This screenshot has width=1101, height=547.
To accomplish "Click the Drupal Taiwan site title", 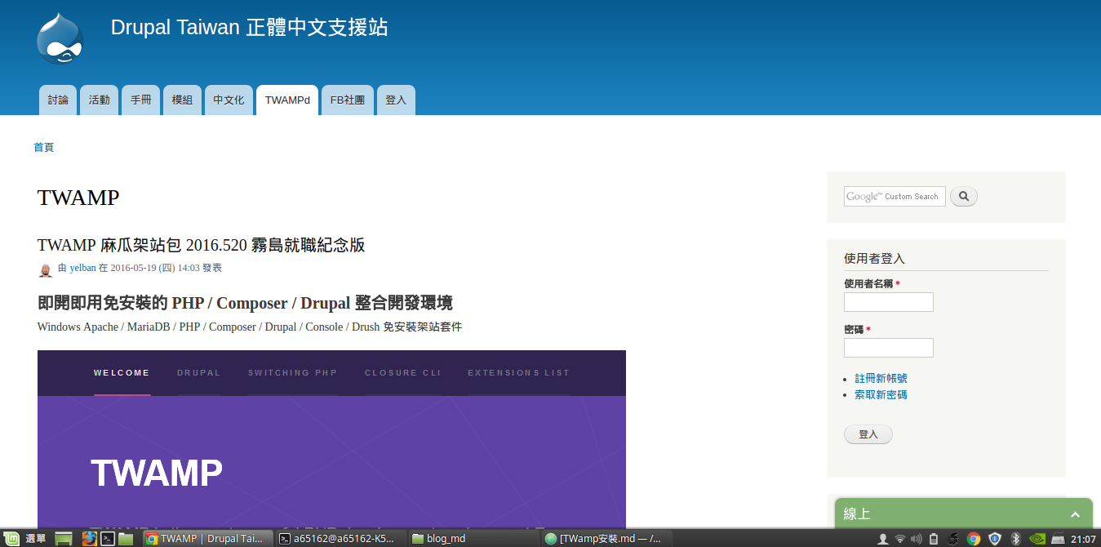I will (249, 28).
